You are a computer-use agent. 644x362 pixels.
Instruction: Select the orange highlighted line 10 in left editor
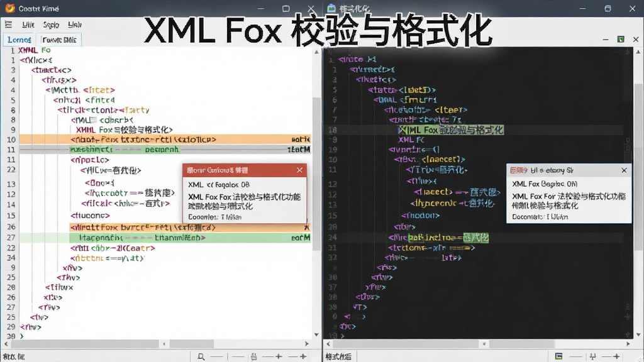pos(165,140)
